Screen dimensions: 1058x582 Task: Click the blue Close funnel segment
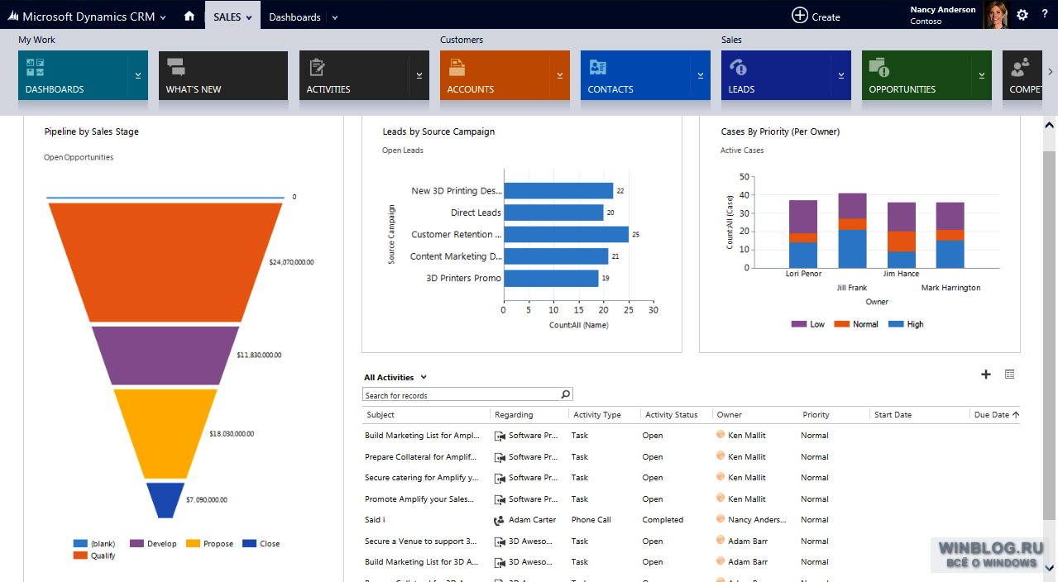pos(165,500)
